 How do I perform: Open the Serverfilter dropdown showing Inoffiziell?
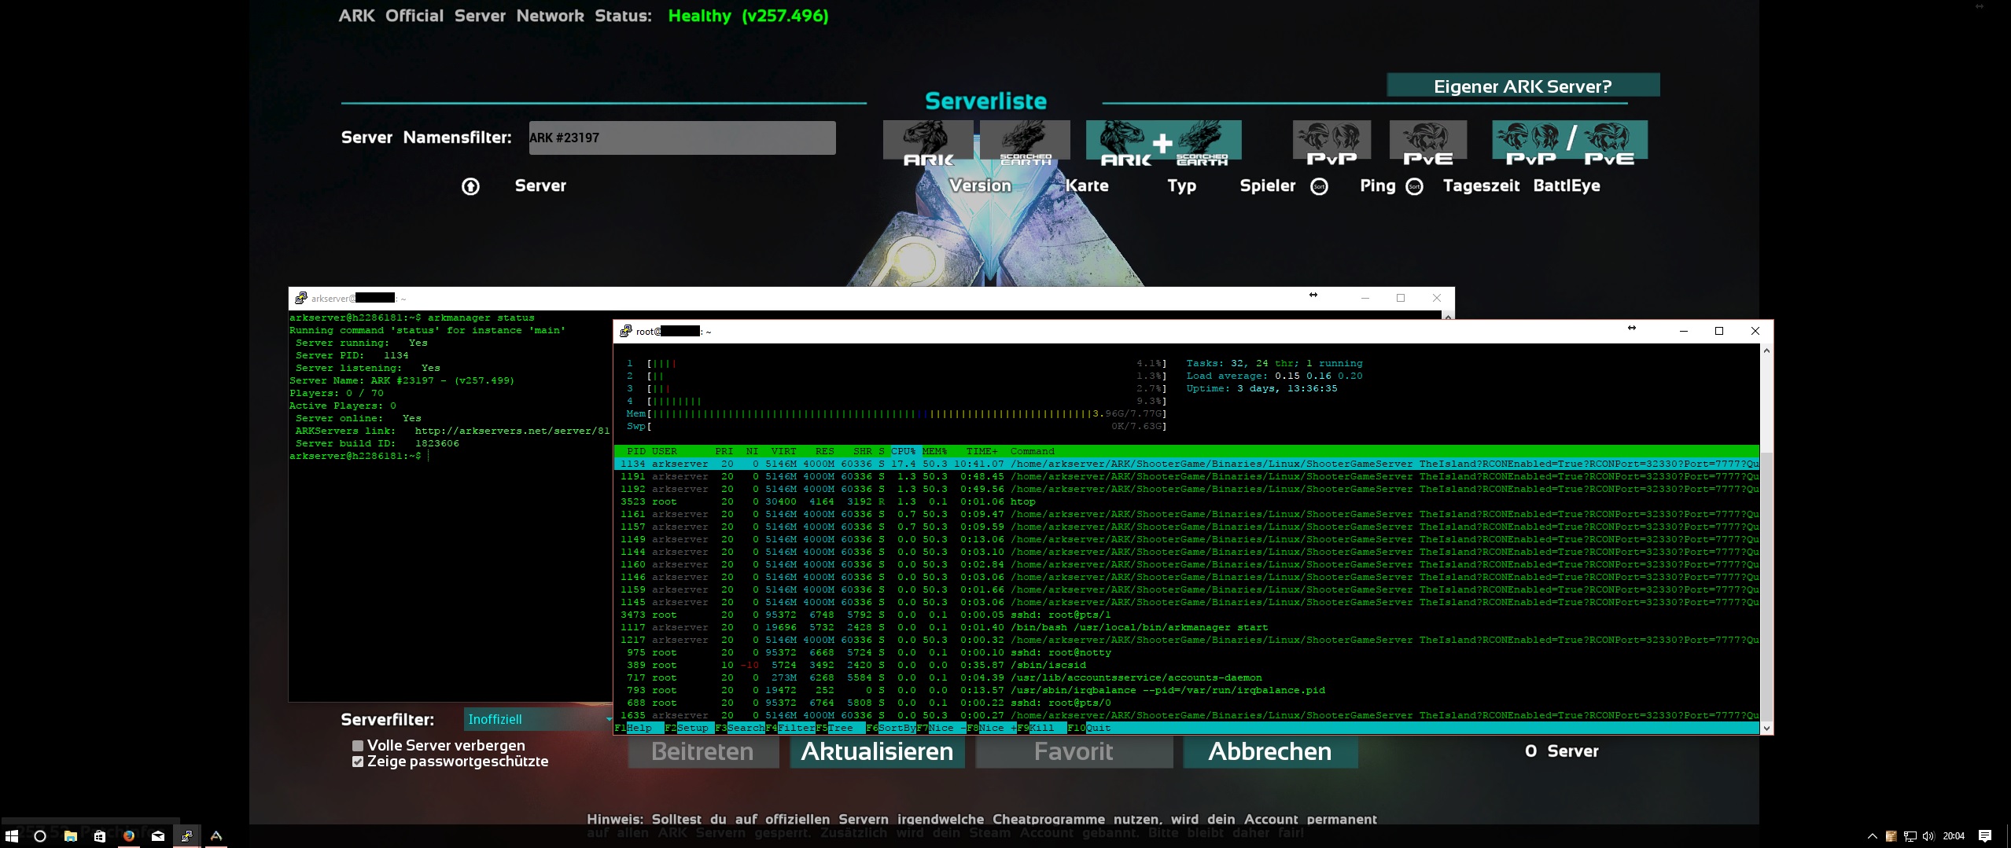coord(538,719)
